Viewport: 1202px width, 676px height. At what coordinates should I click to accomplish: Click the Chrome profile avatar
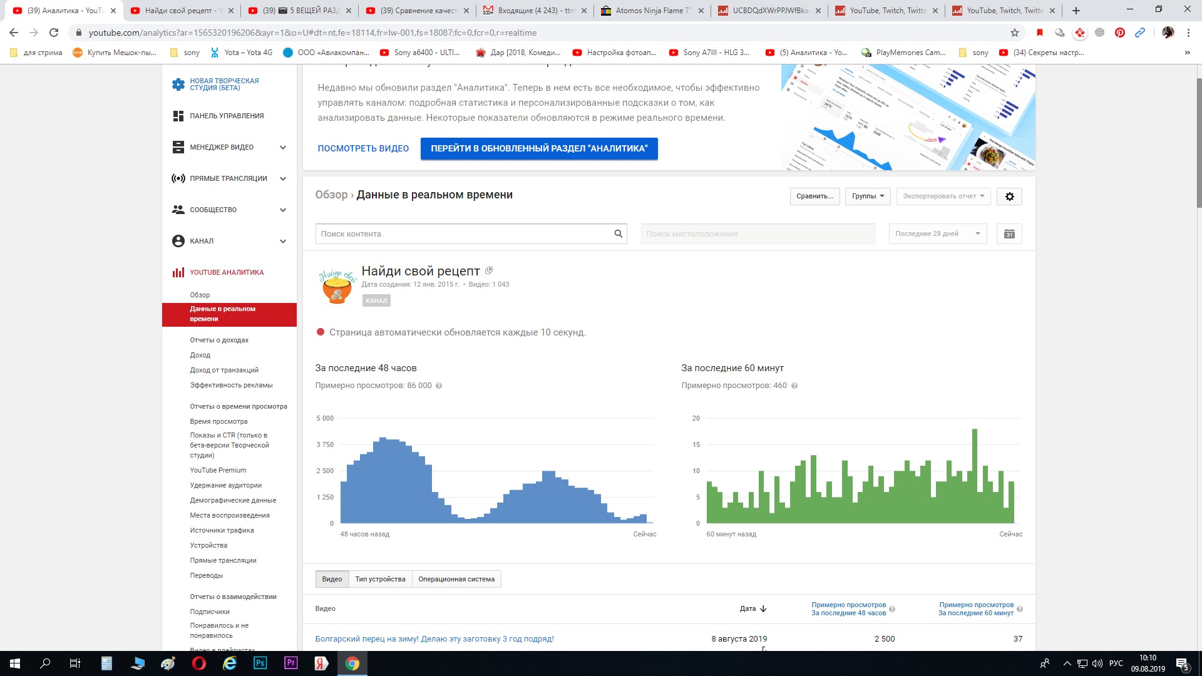click(x=1168, y=33)
